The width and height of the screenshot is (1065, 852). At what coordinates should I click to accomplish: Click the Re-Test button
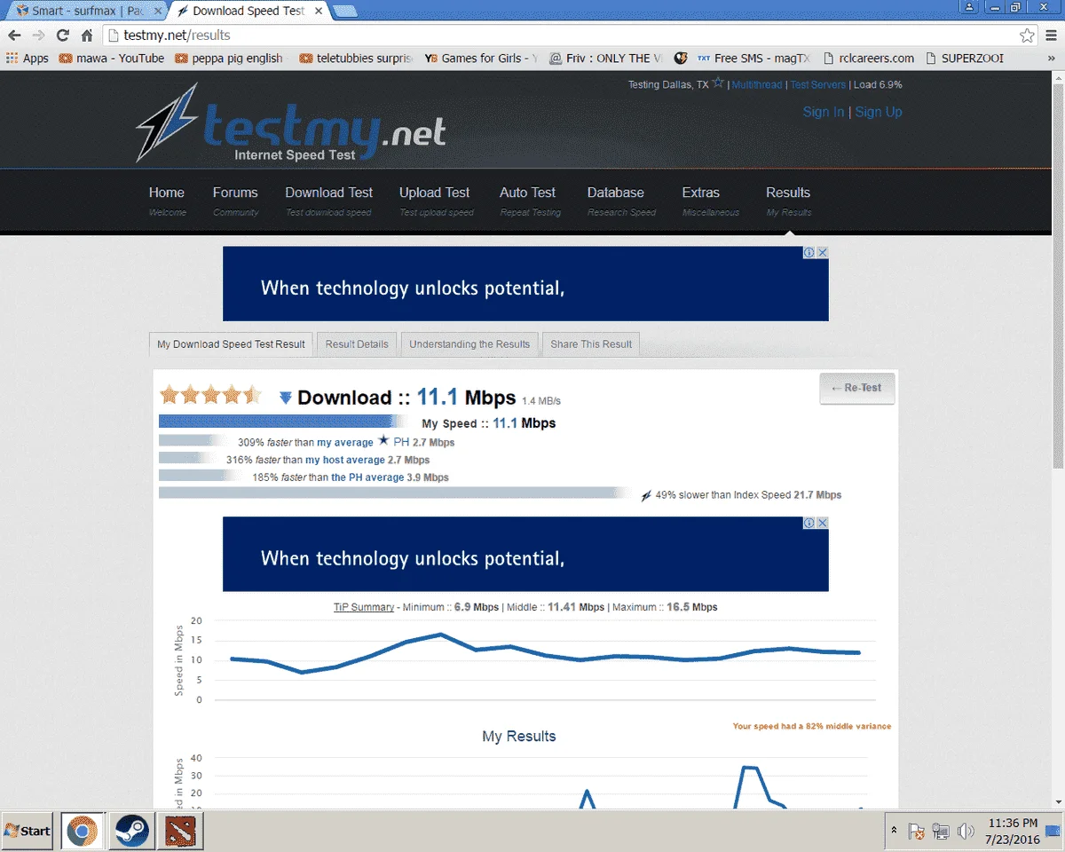tap(856, 388)
